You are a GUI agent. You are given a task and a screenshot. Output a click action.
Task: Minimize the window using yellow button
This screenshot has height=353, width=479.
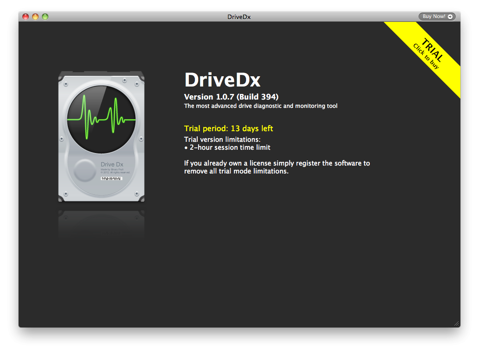[35, 17]
